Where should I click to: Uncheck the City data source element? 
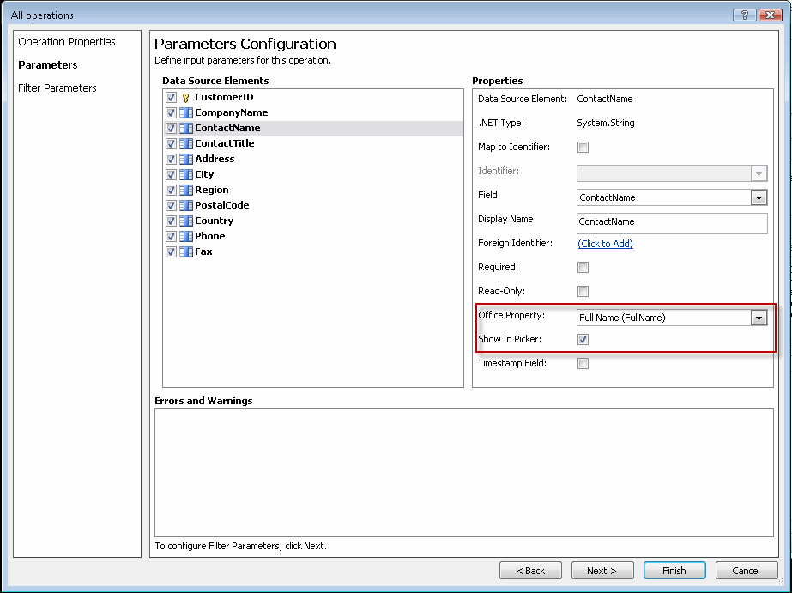(170, 174)
